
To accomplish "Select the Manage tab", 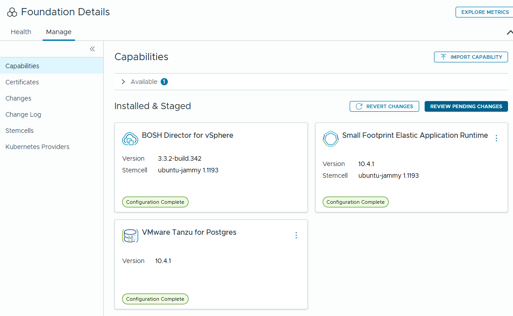I will pyautogui.click(x=58, y=32).
